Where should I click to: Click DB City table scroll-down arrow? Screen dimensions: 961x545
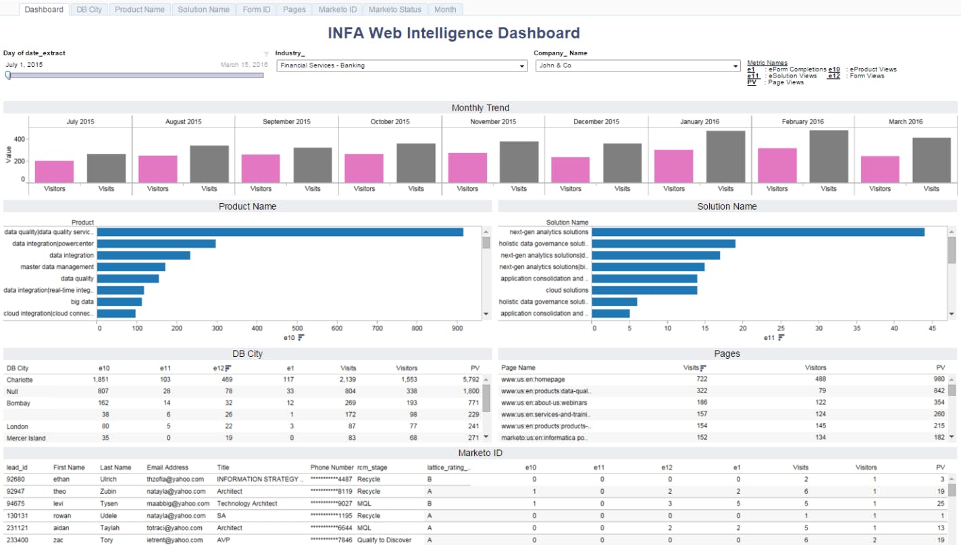[x=486, y=437]
